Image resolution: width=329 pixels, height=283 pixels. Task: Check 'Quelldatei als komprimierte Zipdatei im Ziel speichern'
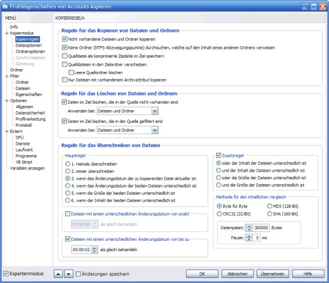pos(64,56)
